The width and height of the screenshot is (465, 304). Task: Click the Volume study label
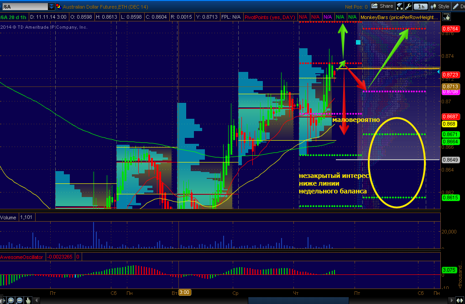coord(8,218)
